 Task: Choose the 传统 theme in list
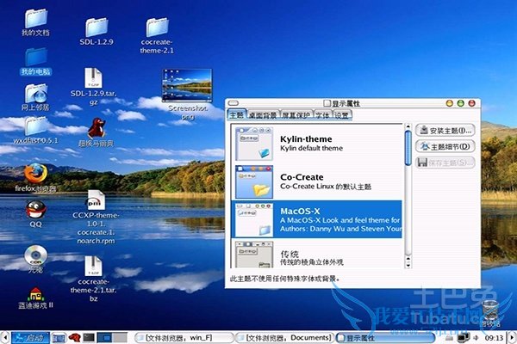click(x=319, y=255)
